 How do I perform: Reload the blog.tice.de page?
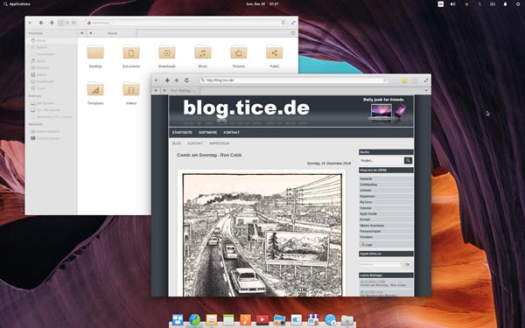tap(187, 80)
